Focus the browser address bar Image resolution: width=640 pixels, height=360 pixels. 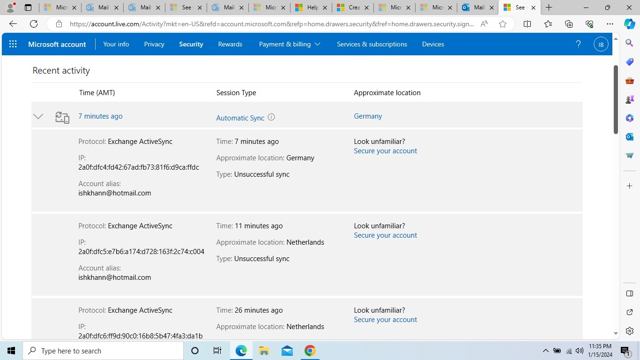pos(271,24)
